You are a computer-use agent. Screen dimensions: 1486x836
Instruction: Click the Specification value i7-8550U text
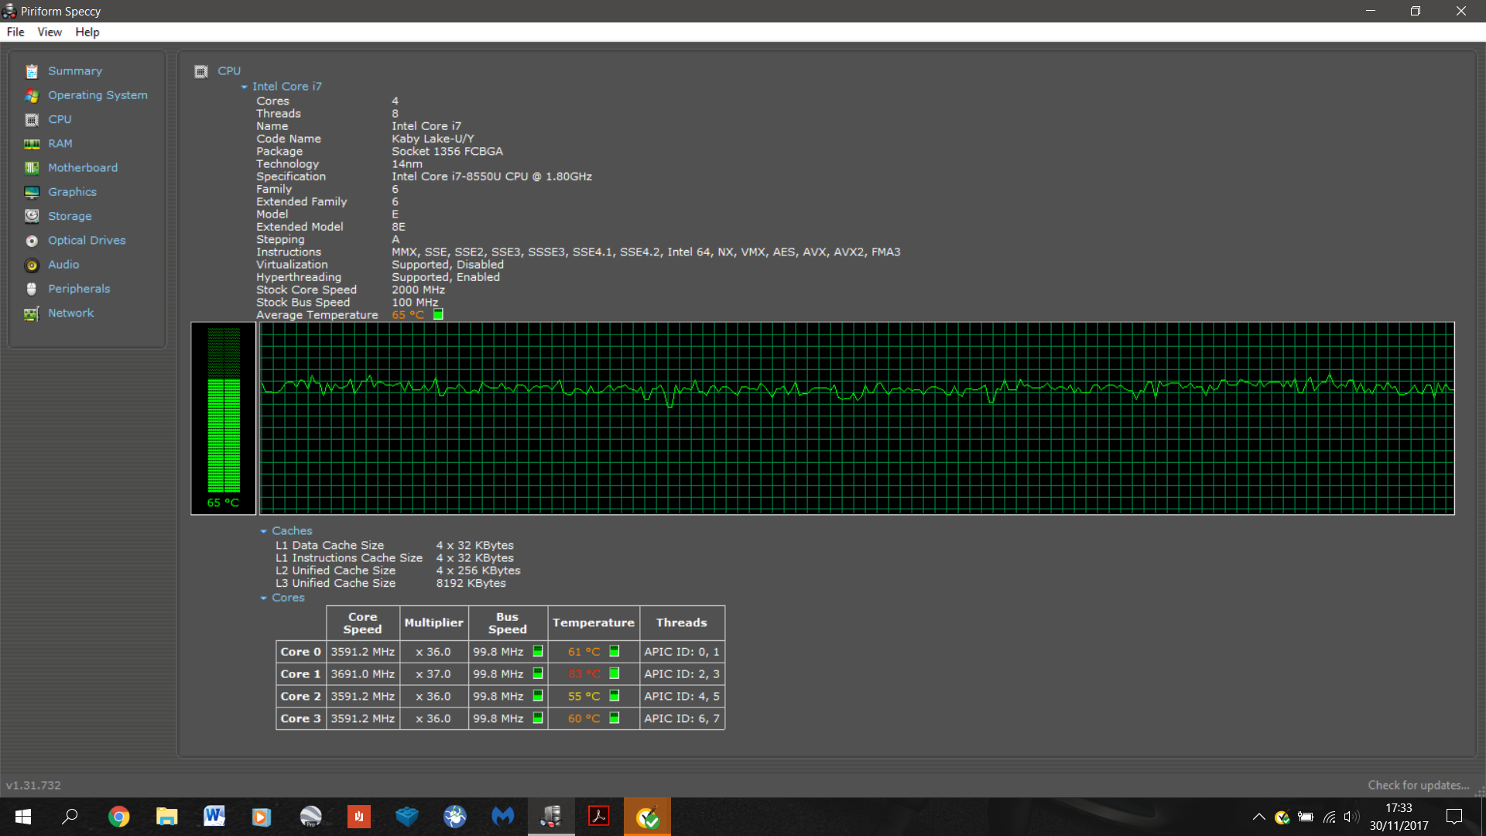491,176
